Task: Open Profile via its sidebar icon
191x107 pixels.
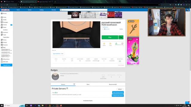Action: coord(2,20)
